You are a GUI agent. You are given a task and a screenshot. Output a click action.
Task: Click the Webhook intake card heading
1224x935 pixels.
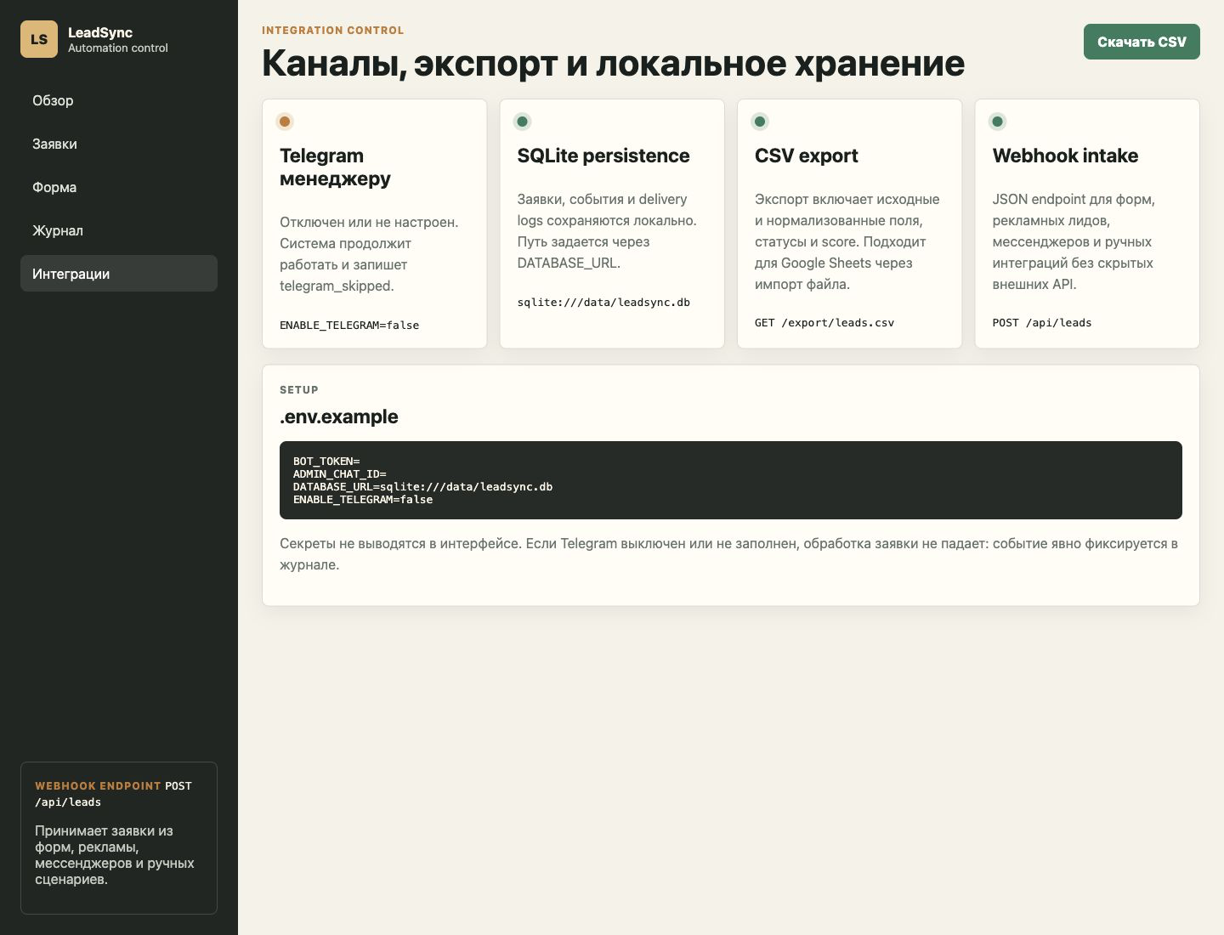click(1065, 156)
